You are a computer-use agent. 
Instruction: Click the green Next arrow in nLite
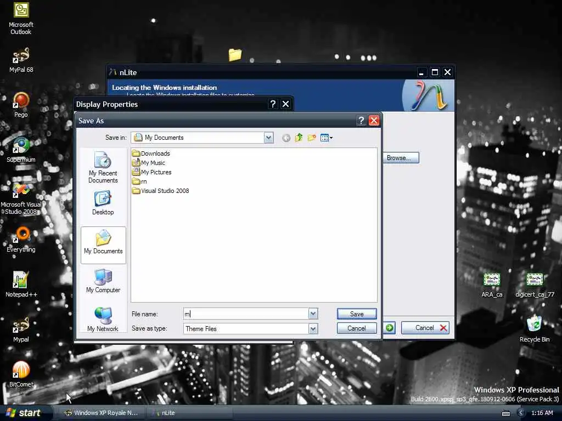point(390,328)
